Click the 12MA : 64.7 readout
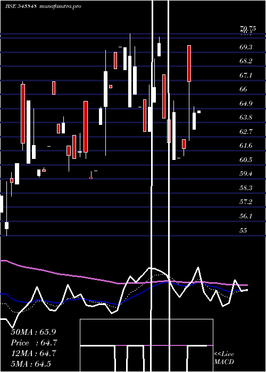Screen dimensions: 266x372 (x=34, y=353)
